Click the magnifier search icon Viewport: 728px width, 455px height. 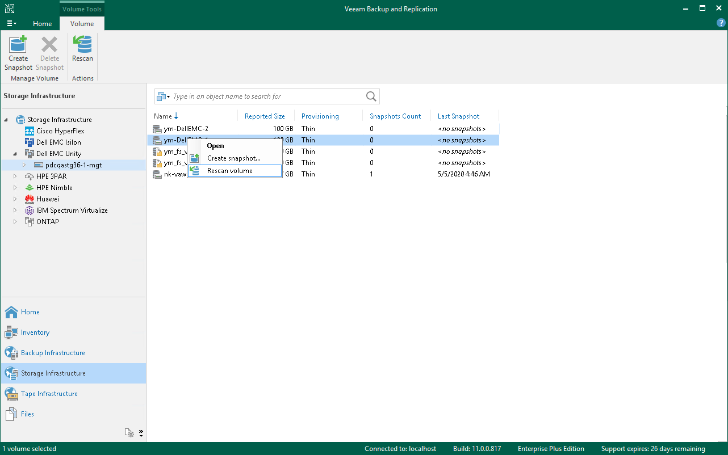click(371, 96)
